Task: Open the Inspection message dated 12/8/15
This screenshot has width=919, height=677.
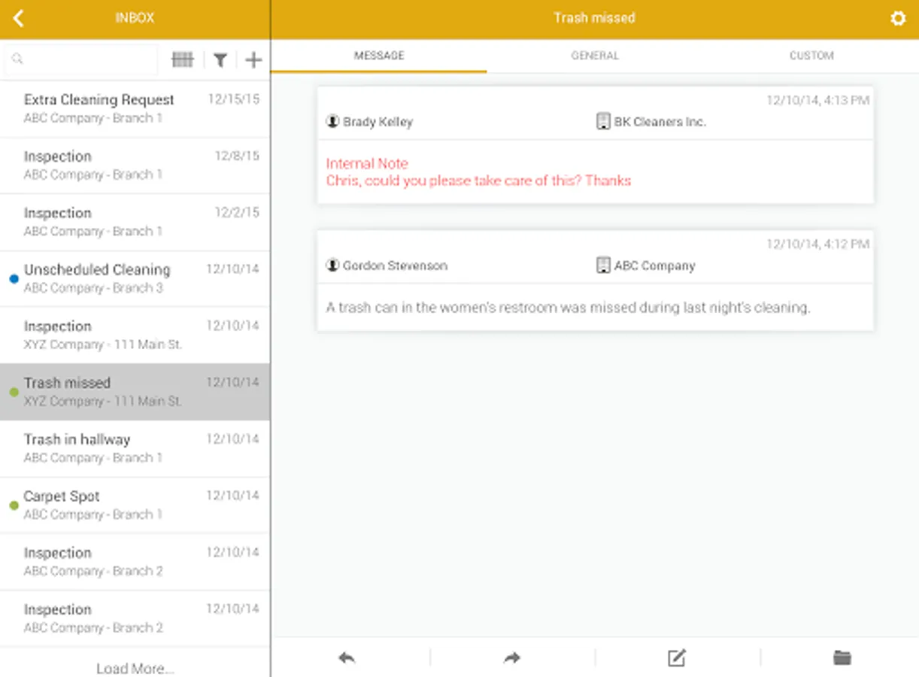Action: click(x=135, y=165)
